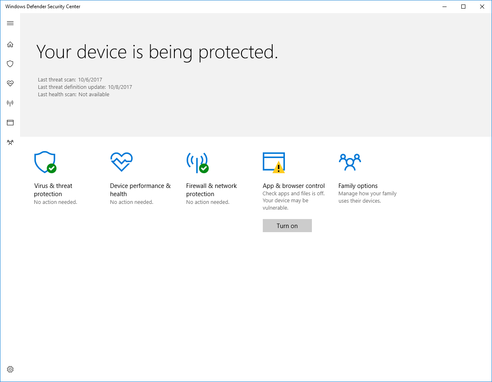The width and height of the screenshot is (492, 382).
Task: Expand the hamburger navigation menu
Action: 10,23
